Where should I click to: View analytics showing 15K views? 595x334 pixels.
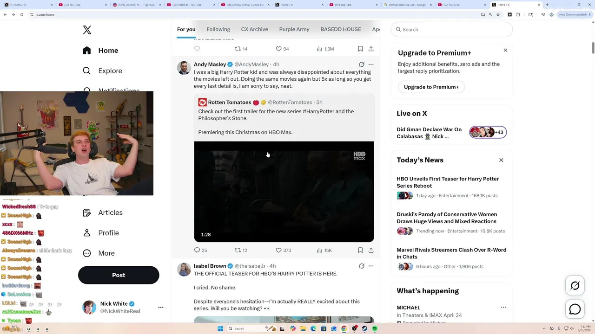tap(324, 250)
